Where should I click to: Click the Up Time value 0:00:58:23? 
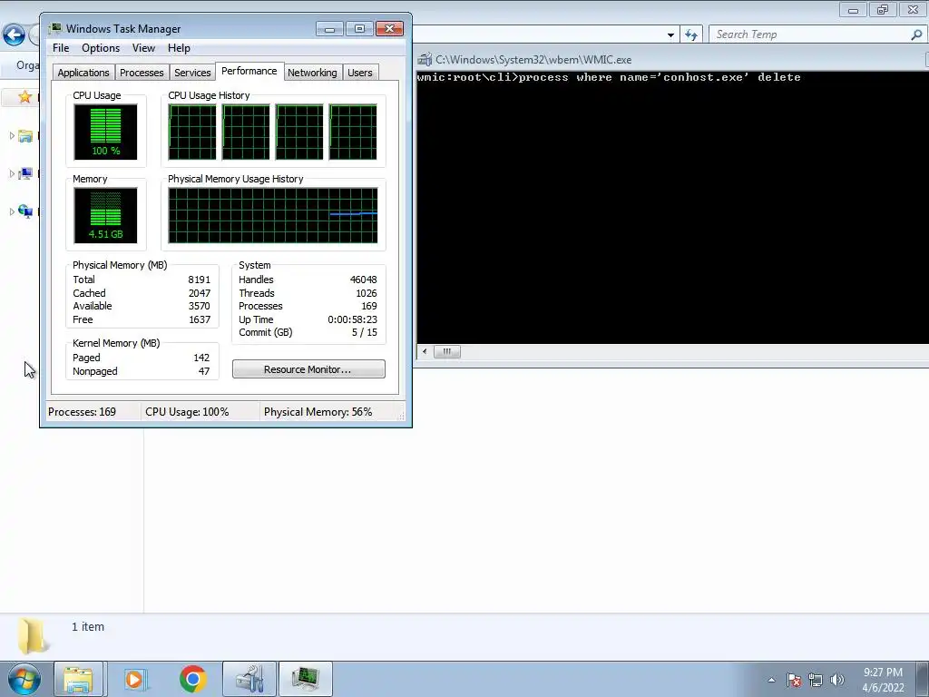[x=353, y=319]
